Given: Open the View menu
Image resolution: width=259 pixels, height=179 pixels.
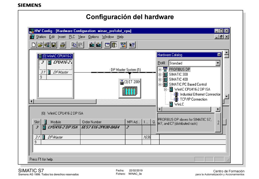Looking at the screenshot, I should [81, 37].
